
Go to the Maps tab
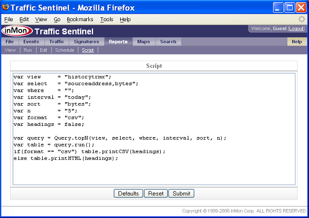144,42
